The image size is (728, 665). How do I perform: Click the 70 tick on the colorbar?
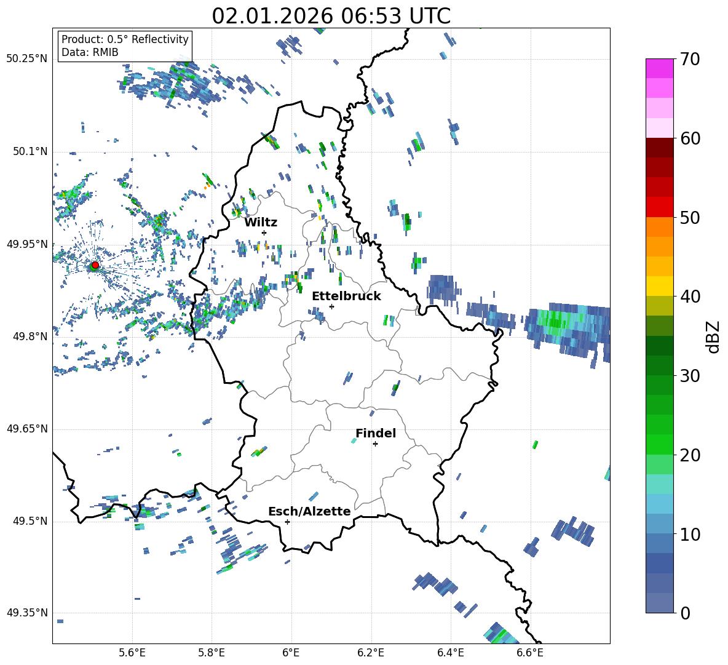(x=689, y=60)
